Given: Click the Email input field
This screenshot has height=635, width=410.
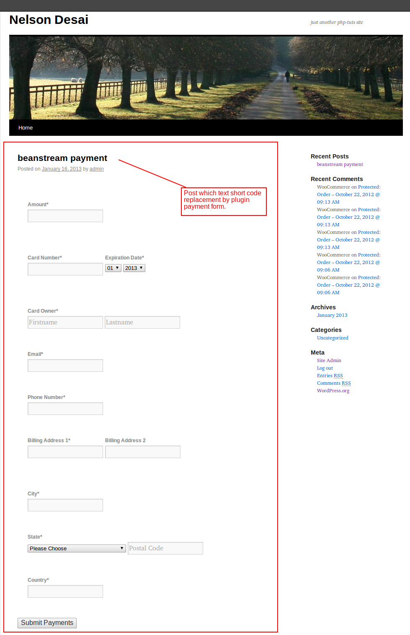Looking at the screenshot, I should pos(65,365).
